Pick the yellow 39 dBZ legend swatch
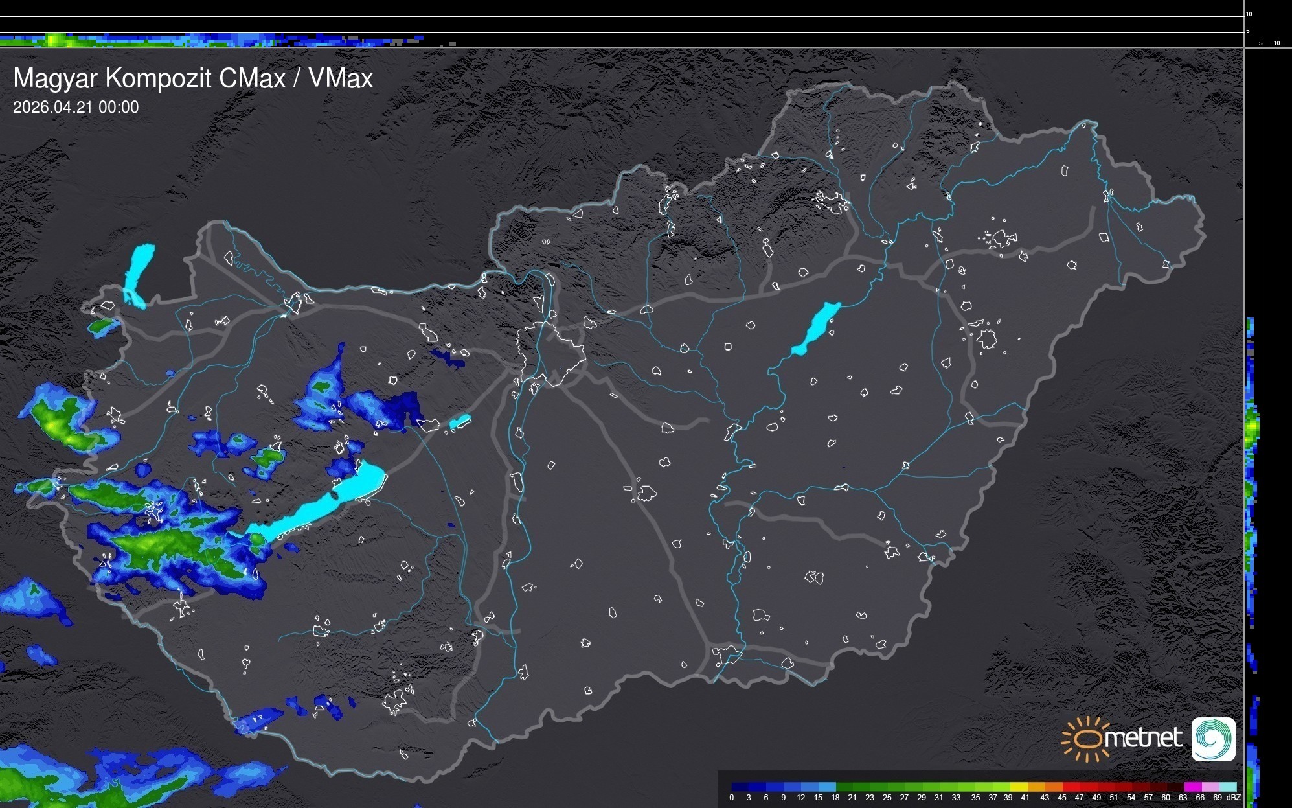Image resolution: width=1292 pixels, height=808 pixels. 1018,787
